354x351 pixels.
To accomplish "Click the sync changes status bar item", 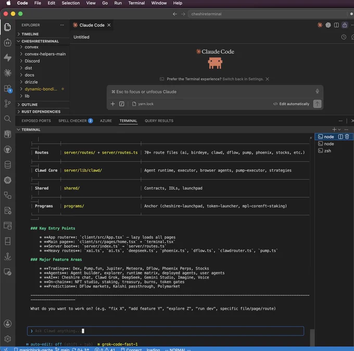I will click(81, 349).
